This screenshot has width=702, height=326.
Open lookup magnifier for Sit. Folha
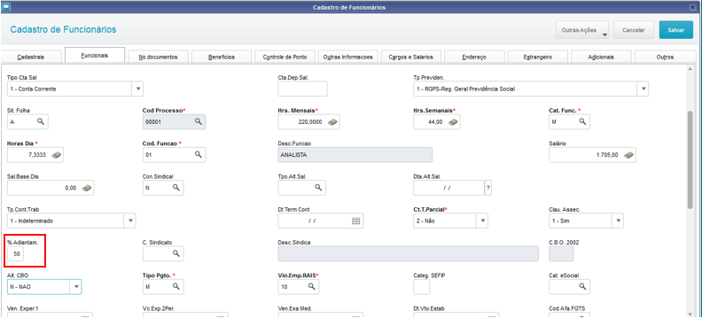40,121
